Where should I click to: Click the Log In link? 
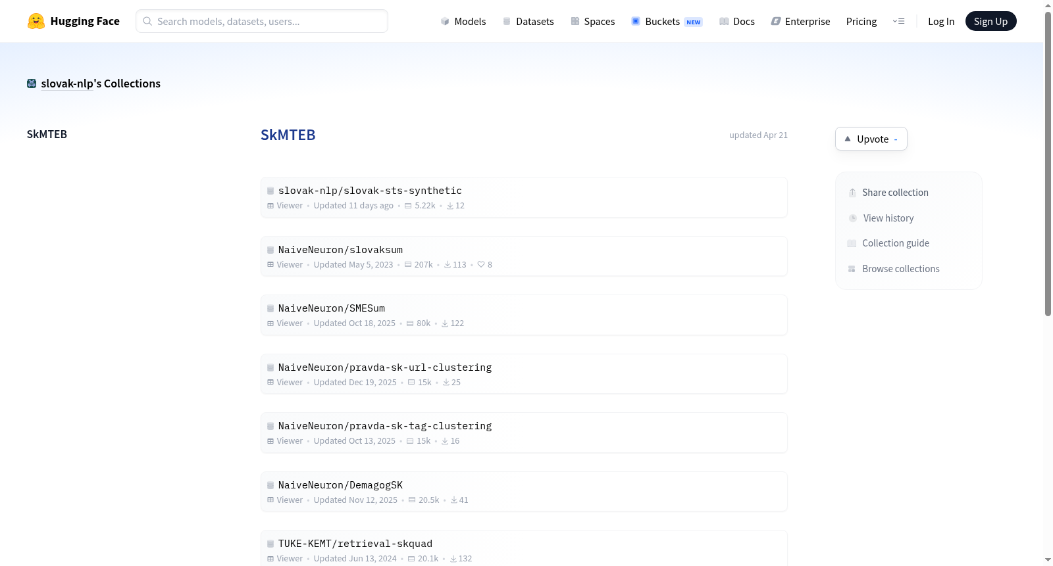(941, 21)
